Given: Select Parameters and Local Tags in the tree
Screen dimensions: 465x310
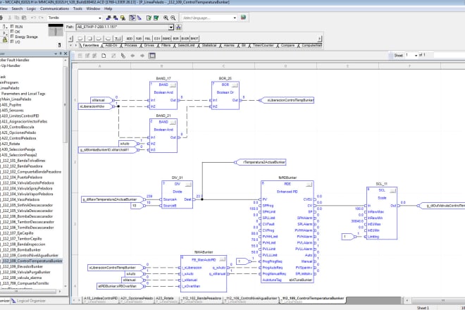Looking at the screenshot, I should pos(23,94).
